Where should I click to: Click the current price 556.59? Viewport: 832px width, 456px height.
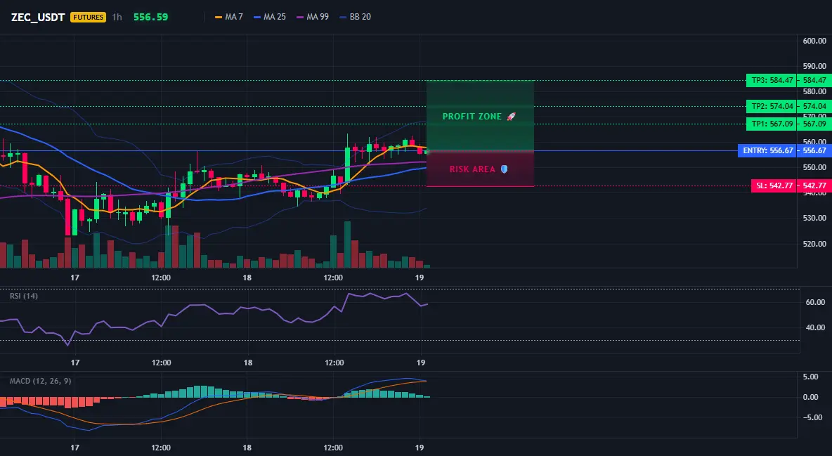150,17
